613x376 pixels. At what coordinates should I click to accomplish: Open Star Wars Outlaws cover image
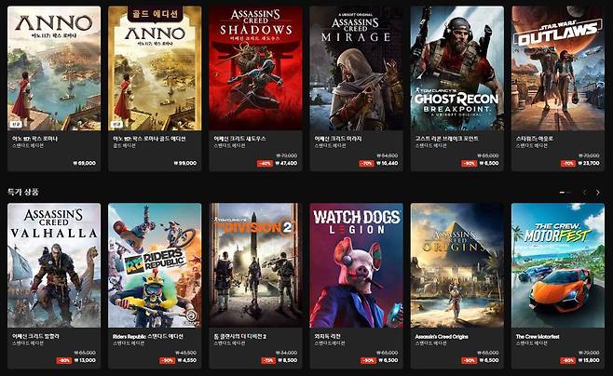558,68
